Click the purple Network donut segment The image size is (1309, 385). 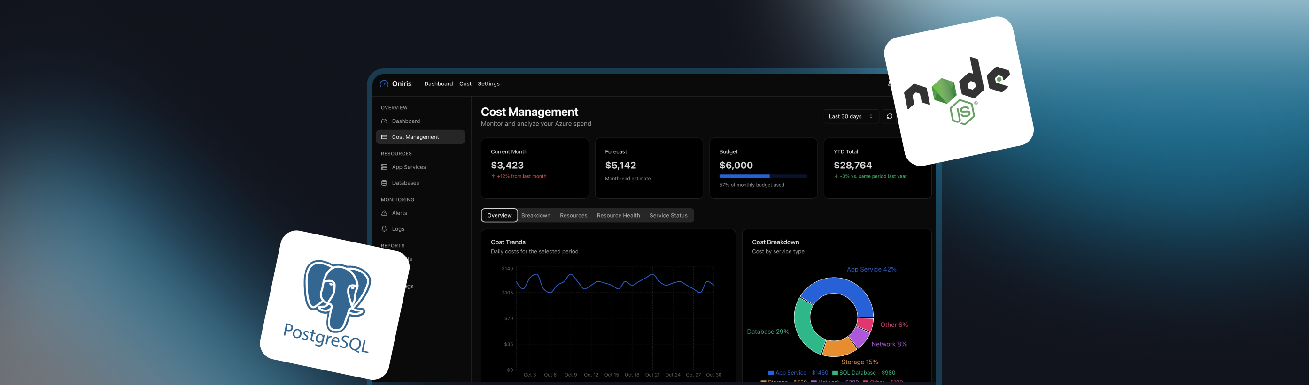tap(860, 336)
